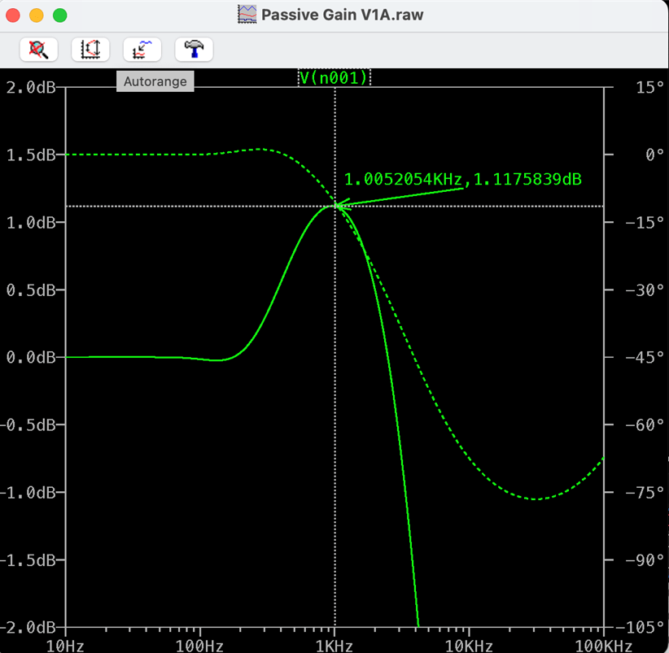
Task: Click the 10Hz frequency axis label
Action: 65,646
